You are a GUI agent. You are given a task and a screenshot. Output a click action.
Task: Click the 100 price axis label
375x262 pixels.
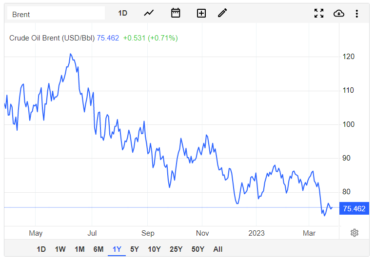(x=349, y=124)
